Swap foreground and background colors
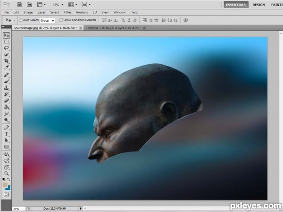The image size is (283, 212). pyautogui.click(x=8, y=179)
